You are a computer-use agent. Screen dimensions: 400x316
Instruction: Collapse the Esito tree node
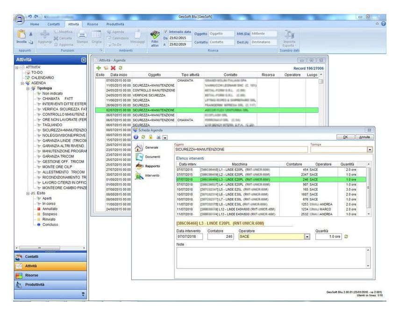tap(28, 193)
